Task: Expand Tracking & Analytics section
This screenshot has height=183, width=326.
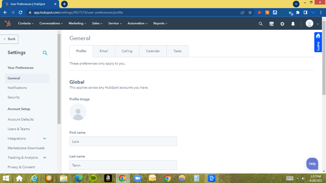Action: (45, 158)
